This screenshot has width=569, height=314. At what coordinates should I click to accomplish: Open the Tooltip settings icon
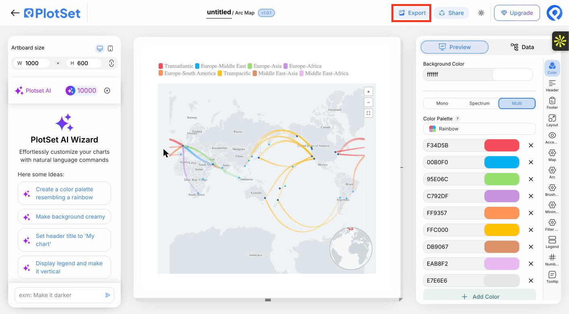pos(552,277)
